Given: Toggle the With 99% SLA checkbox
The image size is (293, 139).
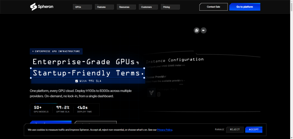Looking at the screenshot, I should [x=76, y=81].
